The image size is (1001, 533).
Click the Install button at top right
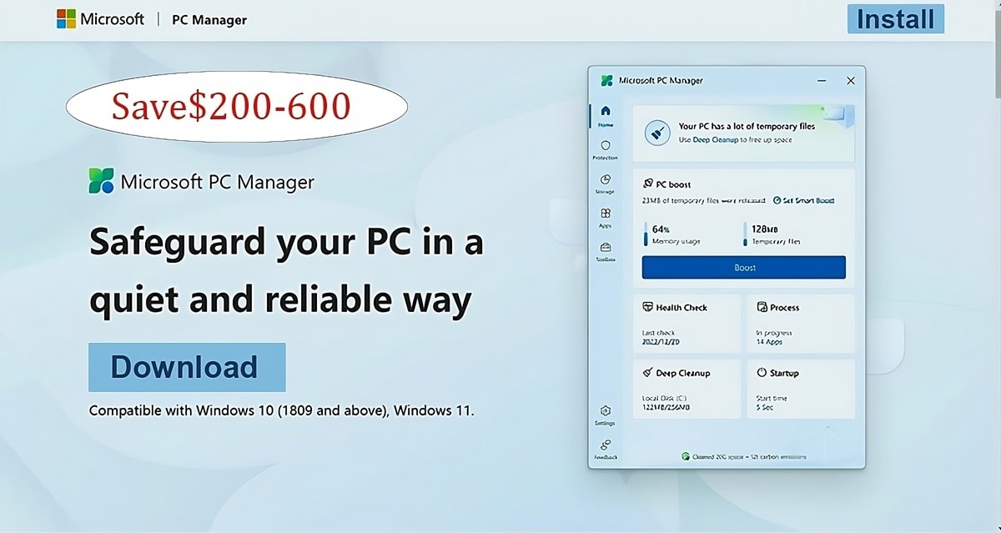point(895,19)
